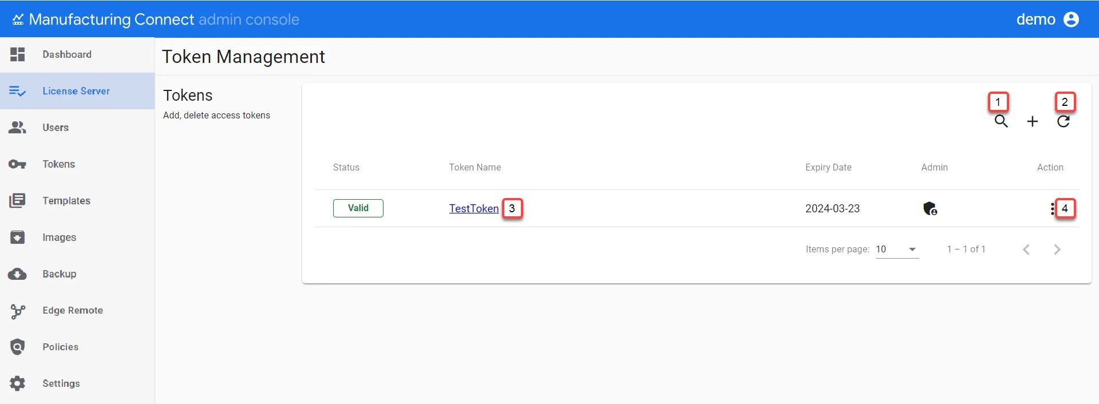Click the Expiry Date column header
Screen dimensions: 1099x404
click(828, 168)
